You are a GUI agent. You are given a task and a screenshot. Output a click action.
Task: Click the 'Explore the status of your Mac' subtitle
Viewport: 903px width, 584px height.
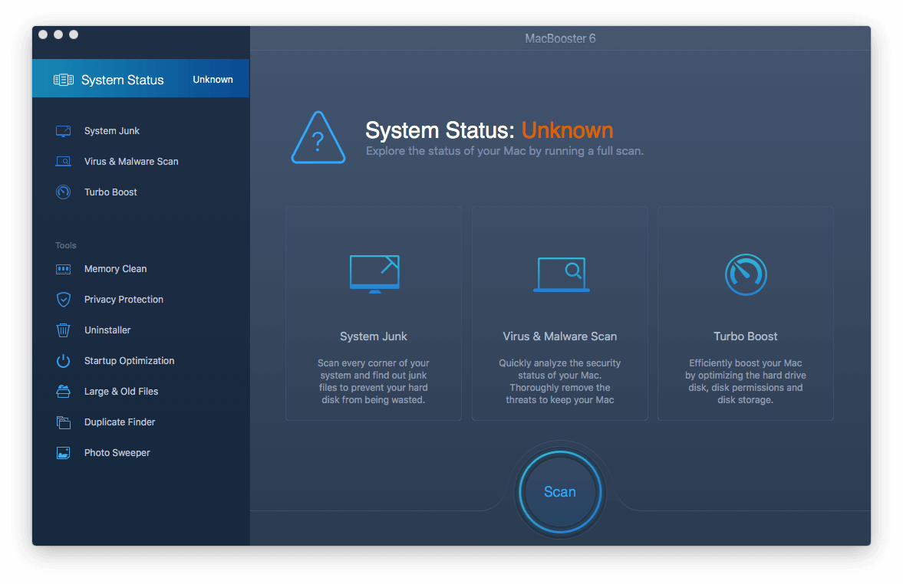click(x=505, y=151)
